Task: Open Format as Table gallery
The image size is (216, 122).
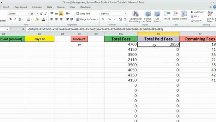Action: (147, 17)
